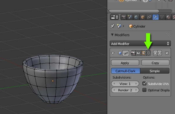Open the Material properties tab (sphere icon)
This screenshot has height=114, width=175.
coord(168,17)
